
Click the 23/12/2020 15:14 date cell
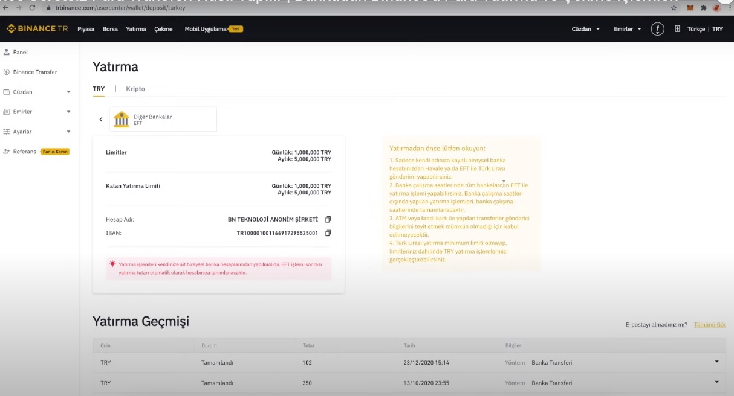pos(426,363)
